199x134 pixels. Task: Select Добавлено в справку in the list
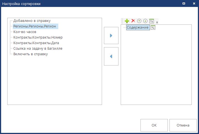pyautogui.click(x=32, y=21)
